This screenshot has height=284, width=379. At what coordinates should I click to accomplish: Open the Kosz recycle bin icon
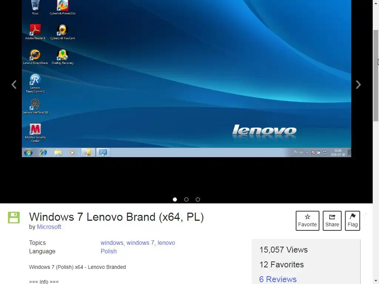pyautogui.click(x=35, y=7)
